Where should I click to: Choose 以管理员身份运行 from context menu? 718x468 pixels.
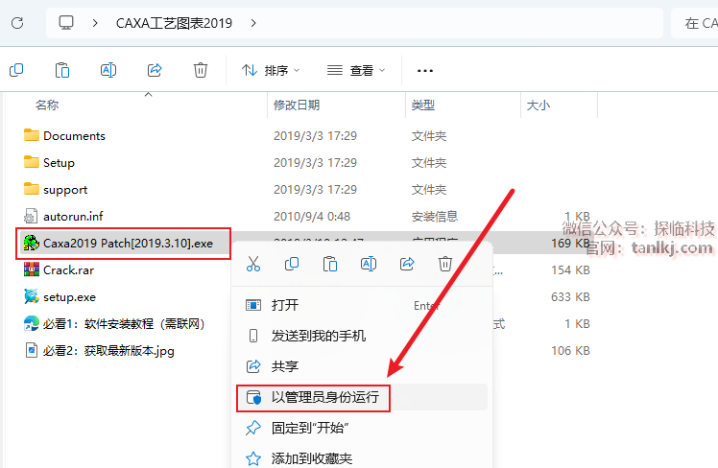[362, 397]
